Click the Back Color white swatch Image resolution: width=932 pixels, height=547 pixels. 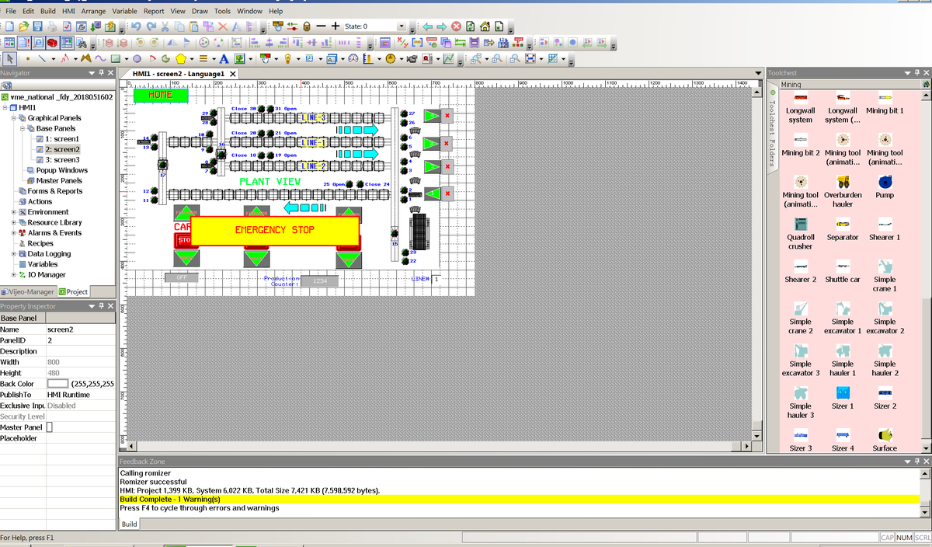coord(57,384)
